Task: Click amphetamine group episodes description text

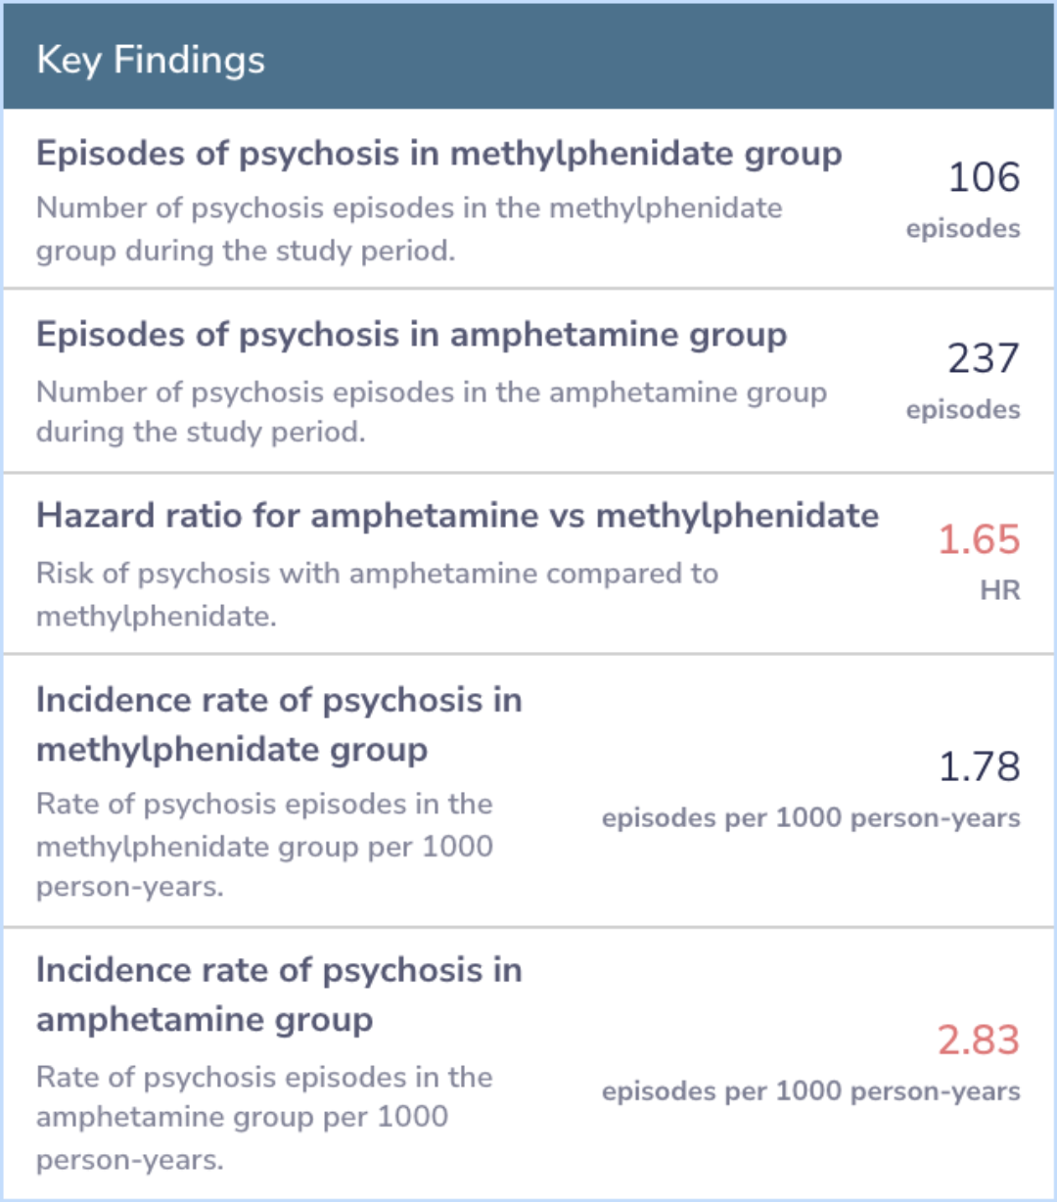Action: (x=431, y=411)
